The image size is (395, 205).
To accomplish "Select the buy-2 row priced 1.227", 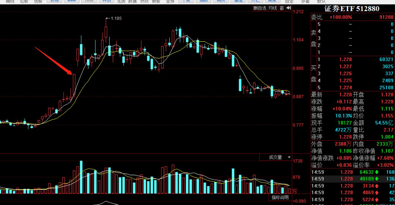I will click(x=355, y=66).
